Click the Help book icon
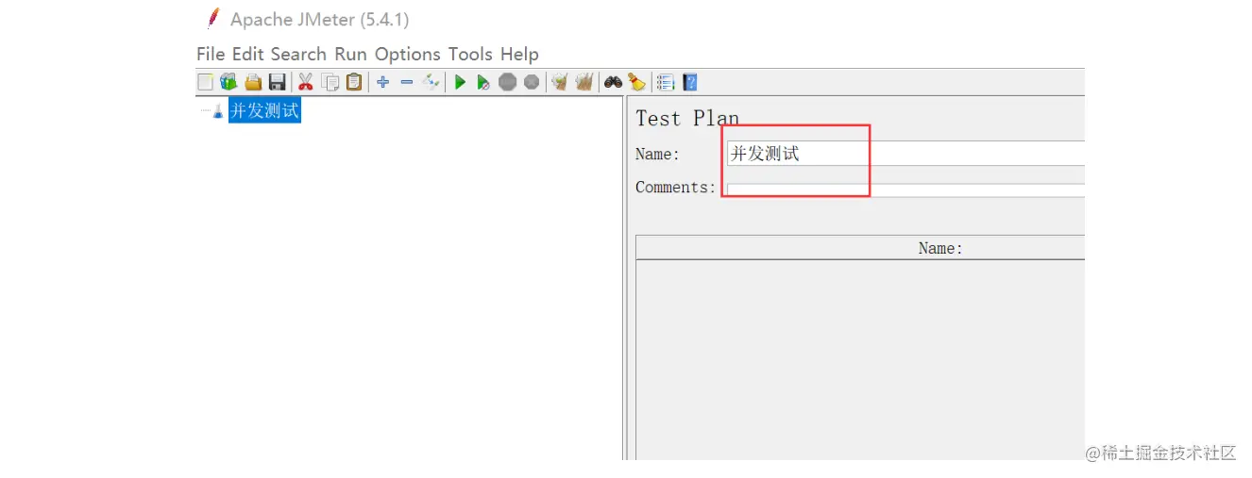The height and width of the screenshot is (478, 1252). coord(689,82)
